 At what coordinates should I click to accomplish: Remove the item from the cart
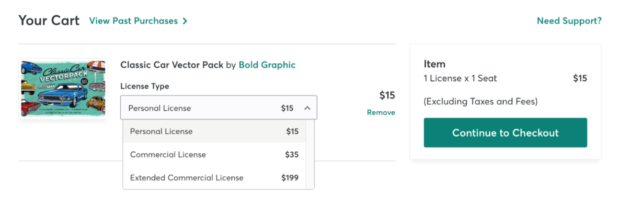381,113
